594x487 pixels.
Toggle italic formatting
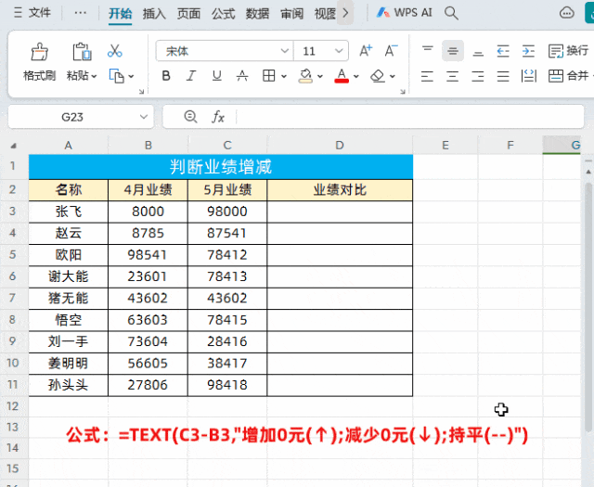191,76
